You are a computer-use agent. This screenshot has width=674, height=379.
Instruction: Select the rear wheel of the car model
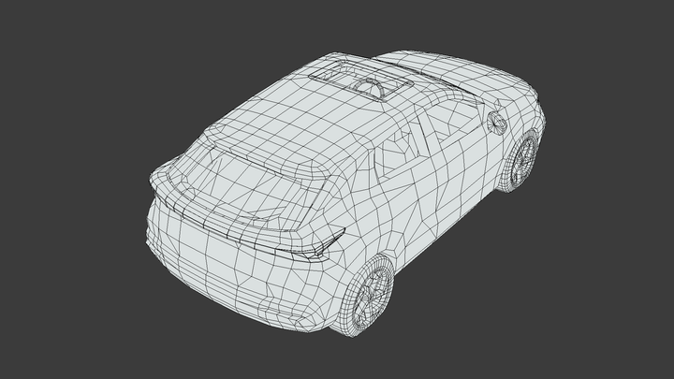click(367, 295)
